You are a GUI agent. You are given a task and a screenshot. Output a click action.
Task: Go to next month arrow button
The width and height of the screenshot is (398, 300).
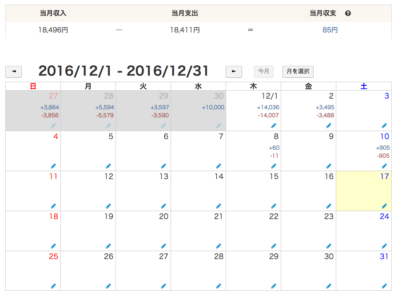coord(234,72)
